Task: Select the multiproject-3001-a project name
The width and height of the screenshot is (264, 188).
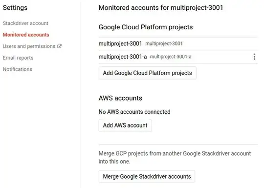Action: coord(123,57)
